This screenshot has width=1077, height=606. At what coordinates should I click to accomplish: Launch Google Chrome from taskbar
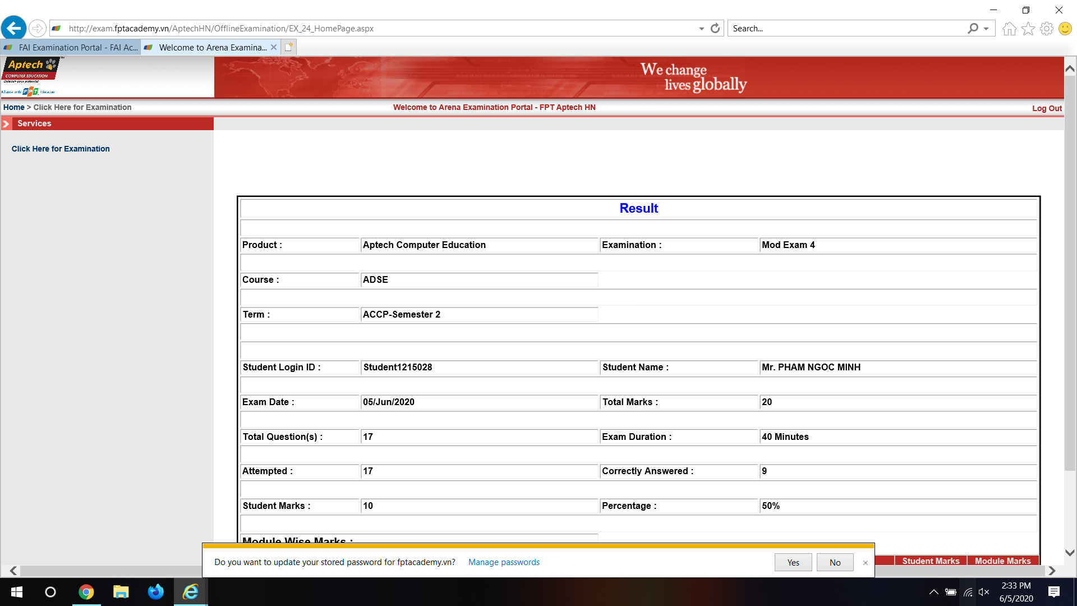pyautogui.click(x=86, y=592)
